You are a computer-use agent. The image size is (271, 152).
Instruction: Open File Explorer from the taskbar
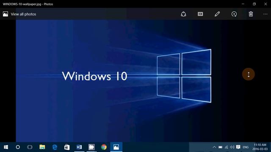[42, 147]
